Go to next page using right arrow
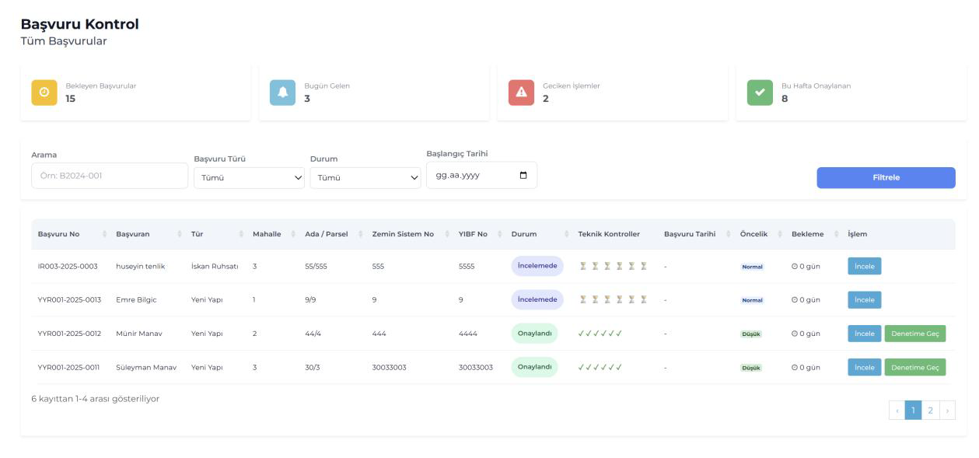The height and width of the screenshot is (458, 979). coord(947,411)
